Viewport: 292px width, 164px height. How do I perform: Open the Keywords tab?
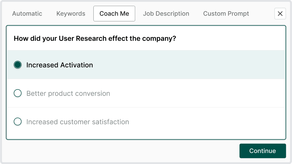(71, 14)
